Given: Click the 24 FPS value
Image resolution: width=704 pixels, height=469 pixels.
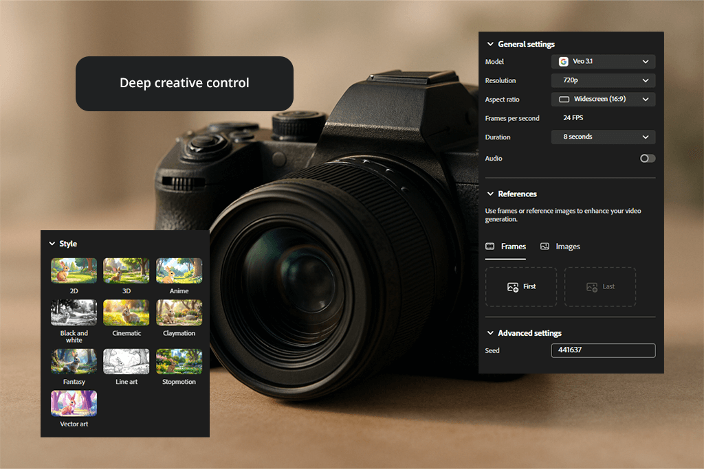Looking at the screenshot, I should tap(573, 117).
